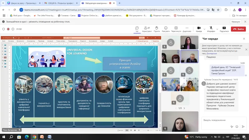Open message formatting options icon
The width and height of the screenshot is (249, 140).
tap(232, 127)
